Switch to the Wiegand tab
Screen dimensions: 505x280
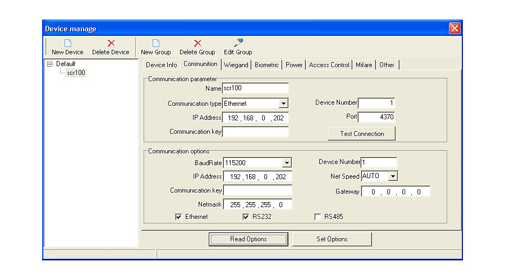tap(236, 65)
